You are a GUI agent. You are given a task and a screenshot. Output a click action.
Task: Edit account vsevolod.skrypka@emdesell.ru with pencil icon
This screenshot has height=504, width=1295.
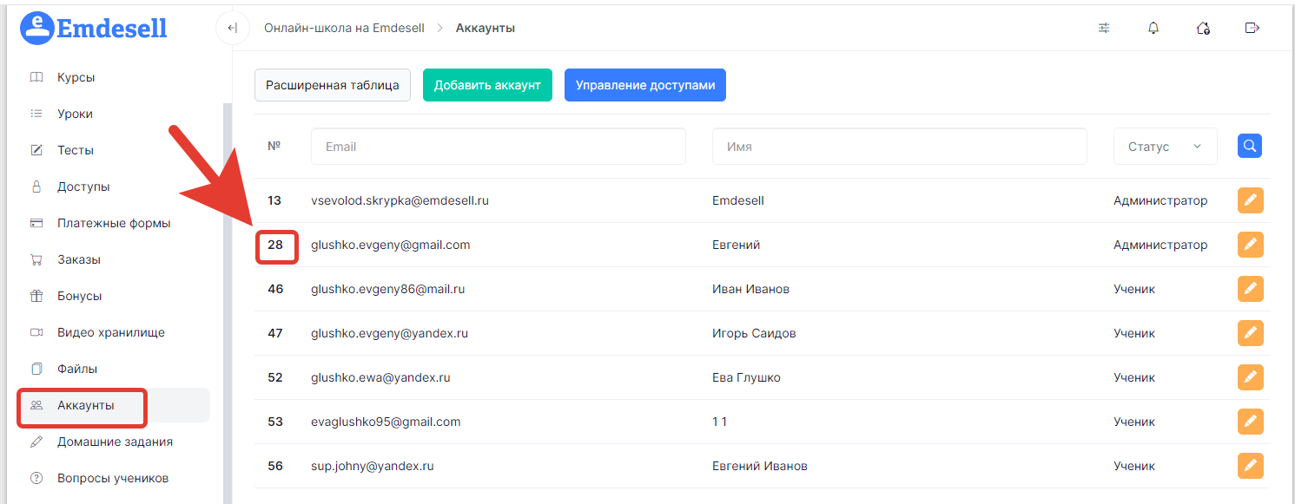[1250, 200]
